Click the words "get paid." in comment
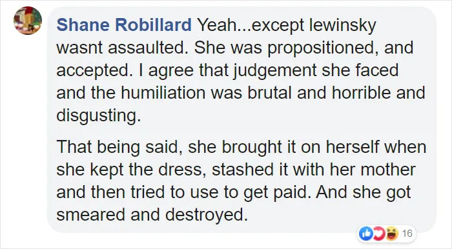 pyautogui.click(x=277, y=192)
